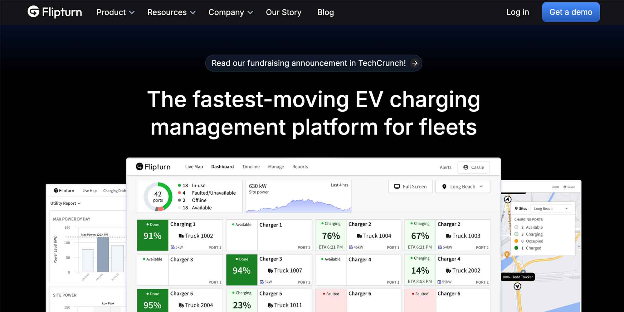Open Live Map tab in left Flipturn window
This screenshot has width=624, height=312.
[90, 191]
